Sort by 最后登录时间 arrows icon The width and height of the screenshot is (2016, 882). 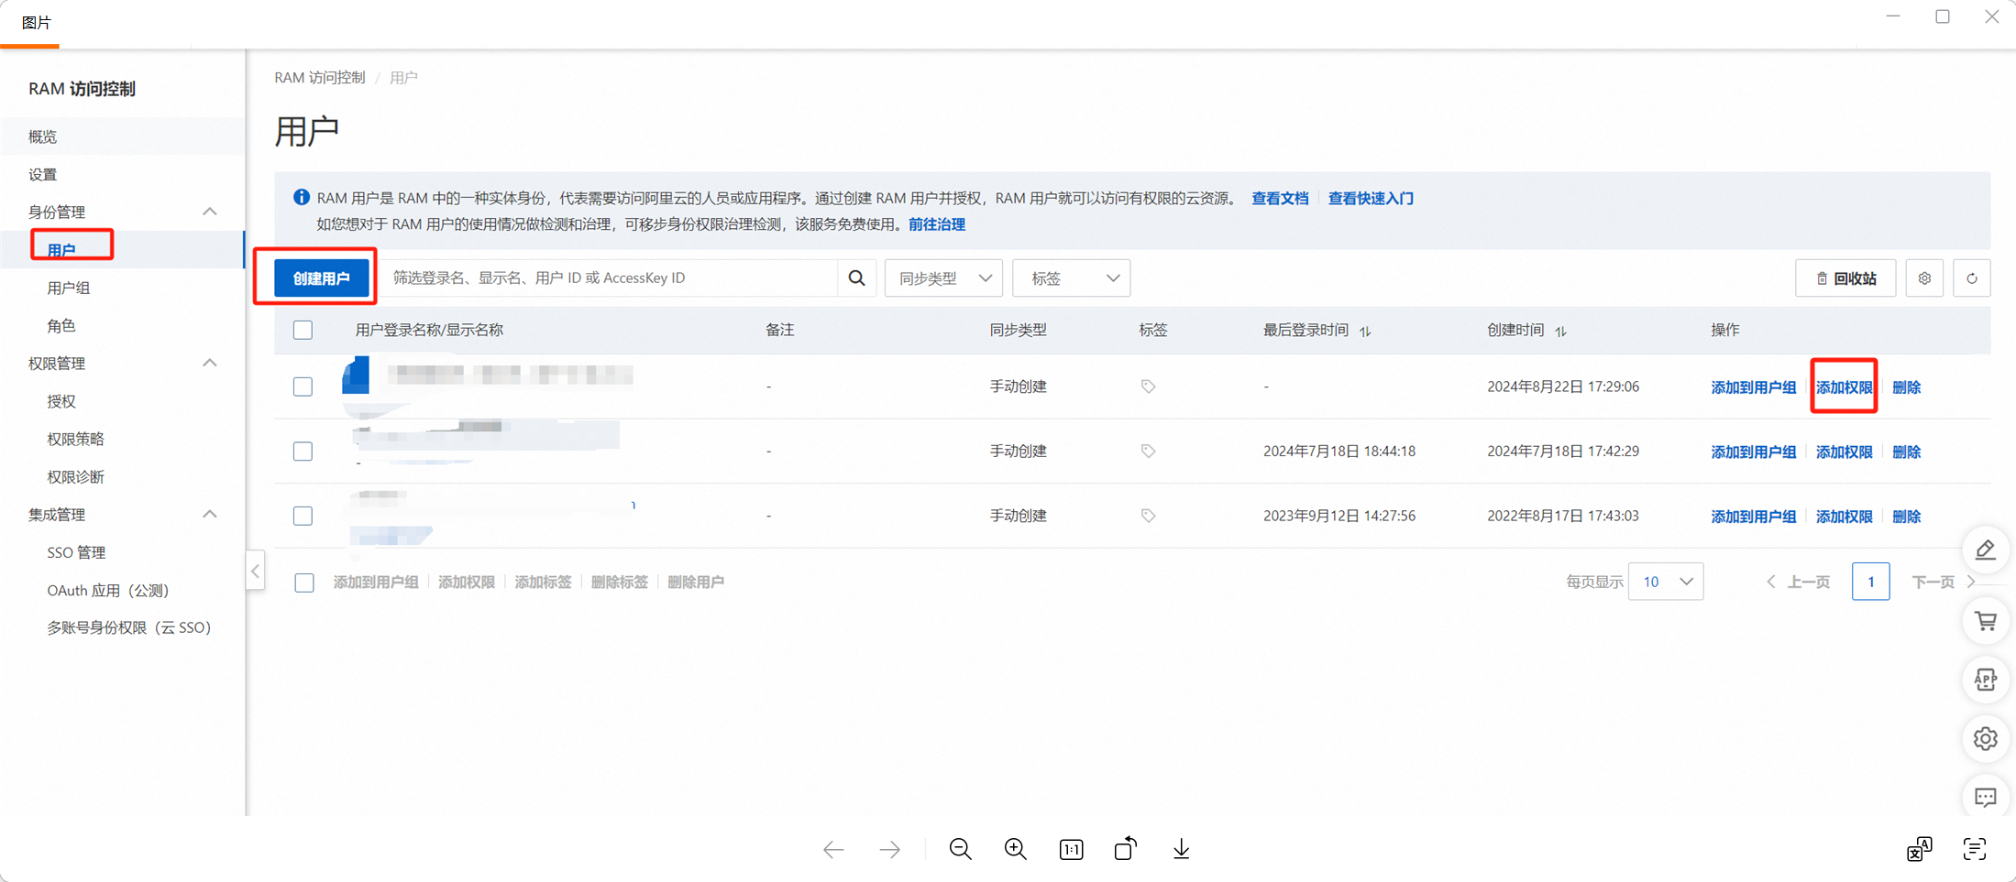coord(1365,331)
